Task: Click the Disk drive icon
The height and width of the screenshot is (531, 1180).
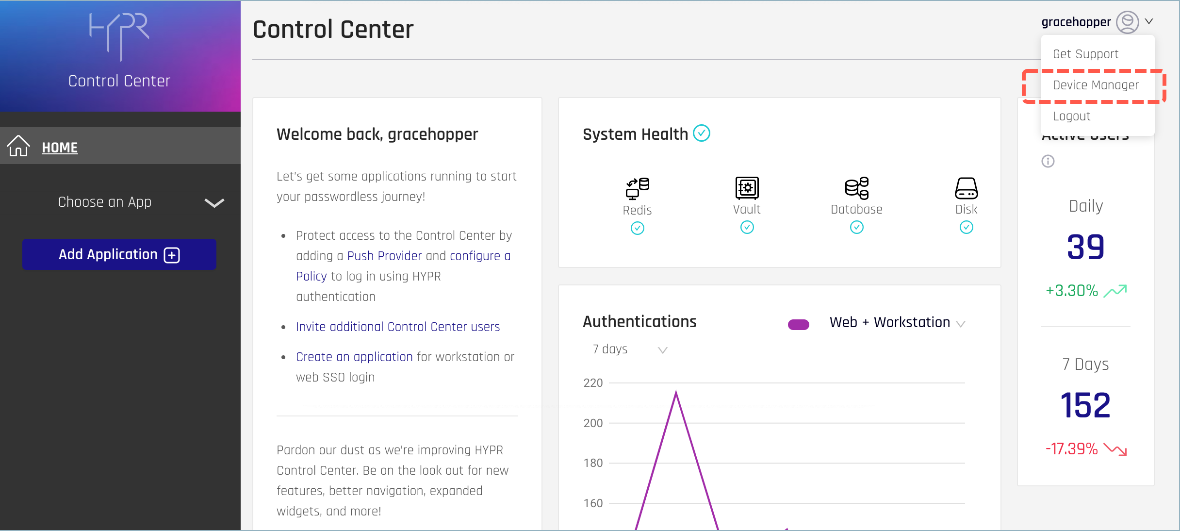Action: coord(966,188)
